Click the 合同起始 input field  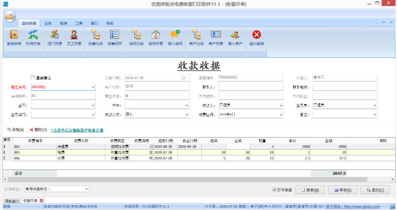click(x=251, y=96)
